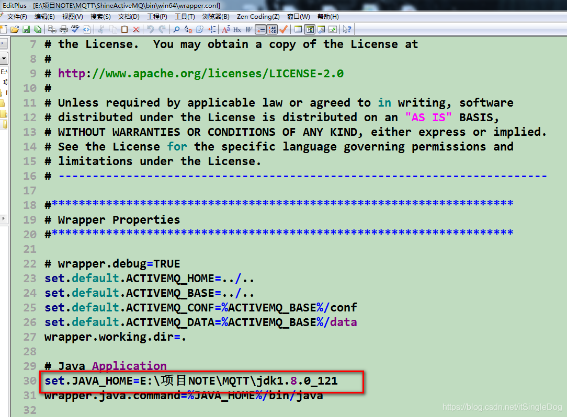Viewport: 567px width, 417px height.
Task: Open print preview from the toolbar
Action: pos(52,29)
